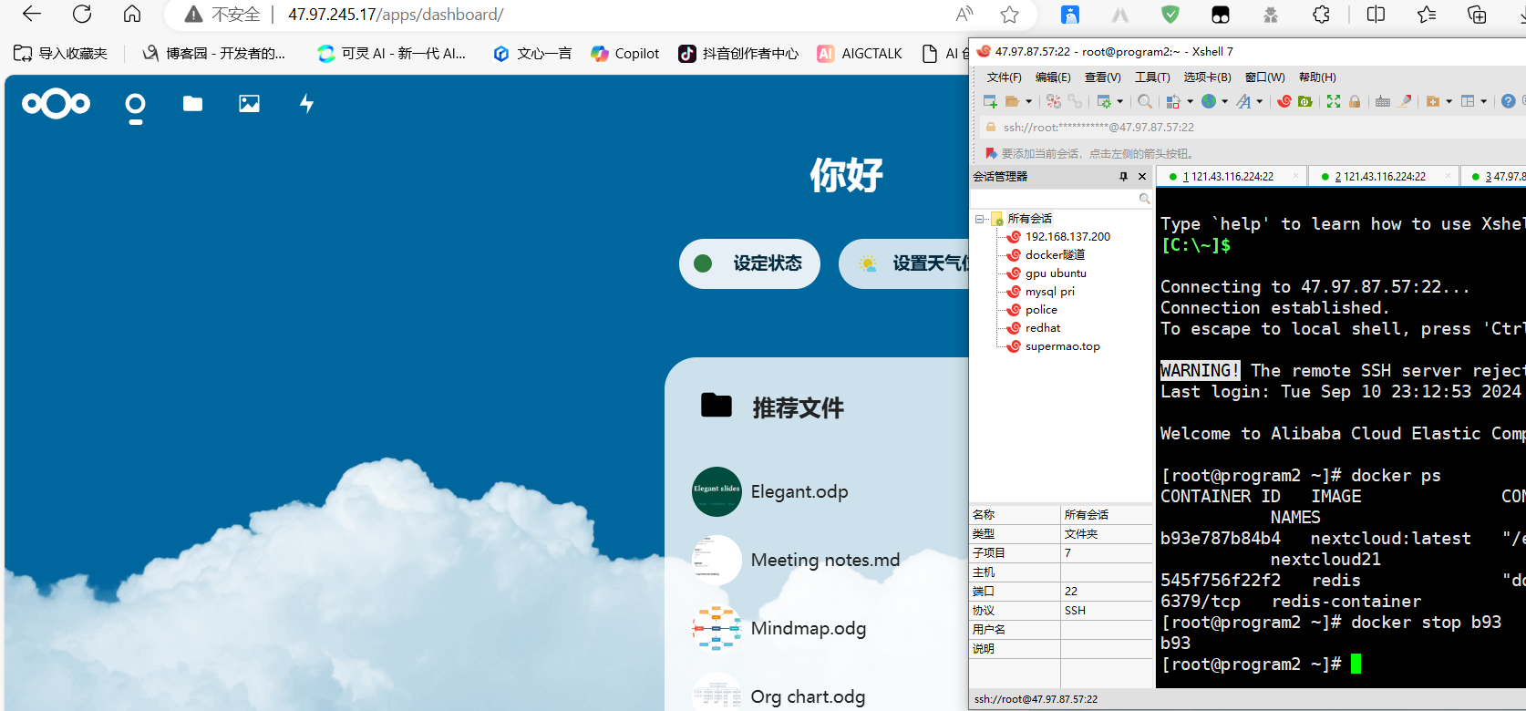Open the Nextcloud Activity lightning icon

(307, 104)
